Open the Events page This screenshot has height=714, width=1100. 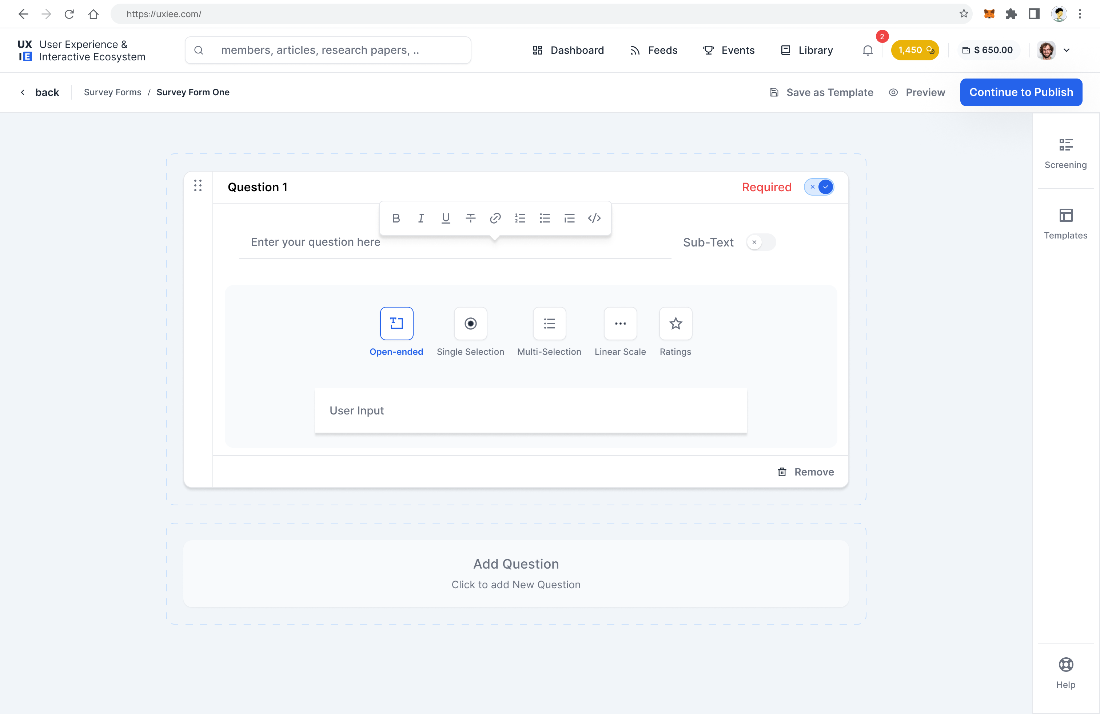[x=728, y=50]
